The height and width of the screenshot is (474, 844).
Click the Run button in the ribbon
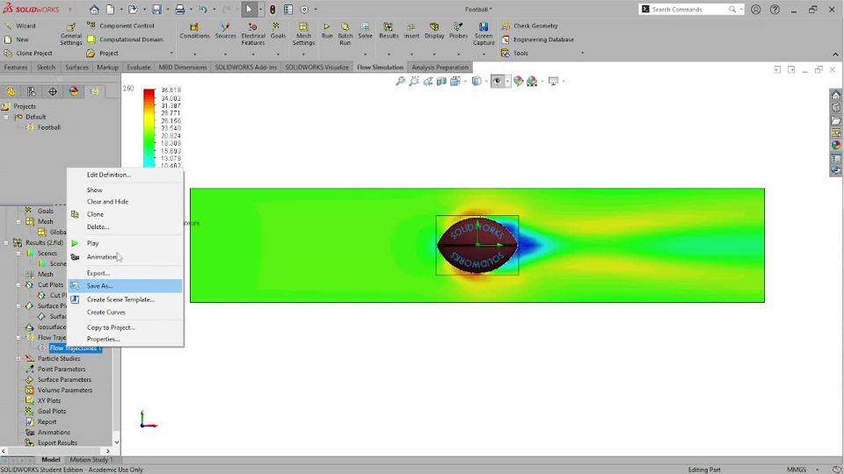pos(327,32)
